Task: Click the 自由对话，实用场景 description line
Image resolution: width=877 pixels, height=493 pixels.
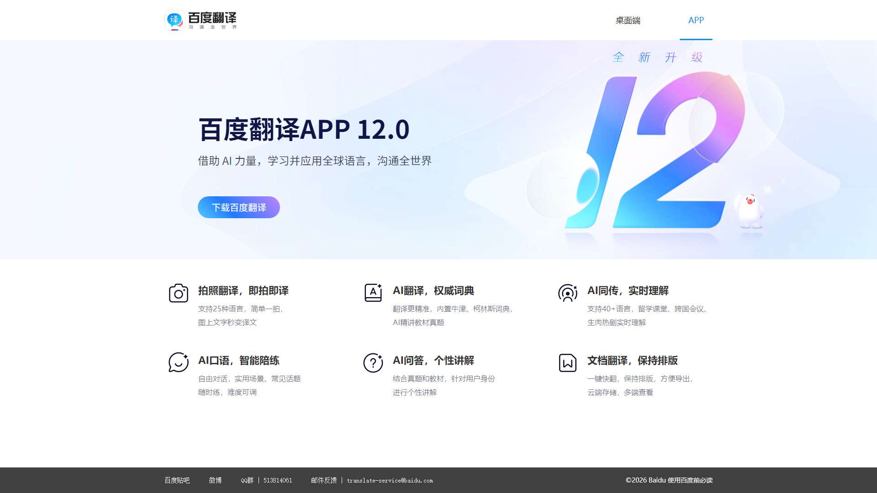Action: (249, 379)
